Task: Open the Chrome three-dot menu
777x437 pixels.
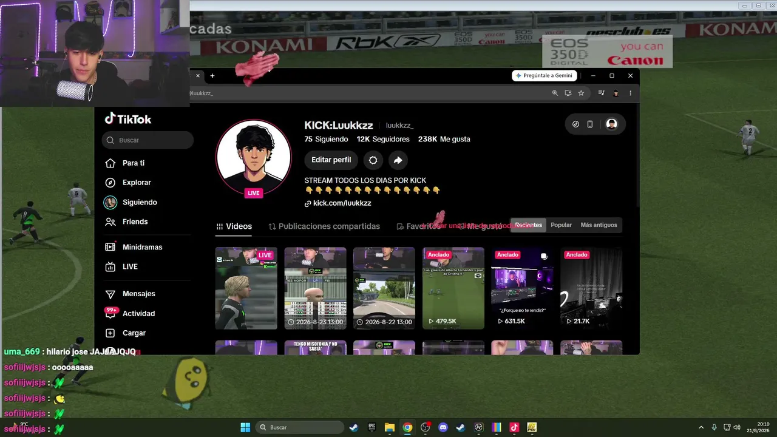Action: pyautogui.click(x=630, y=93)
